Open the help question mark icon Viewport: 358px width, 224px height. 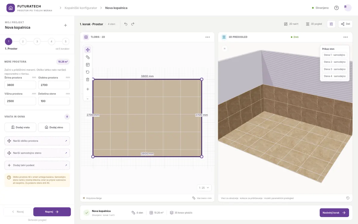tap(337, 8)
